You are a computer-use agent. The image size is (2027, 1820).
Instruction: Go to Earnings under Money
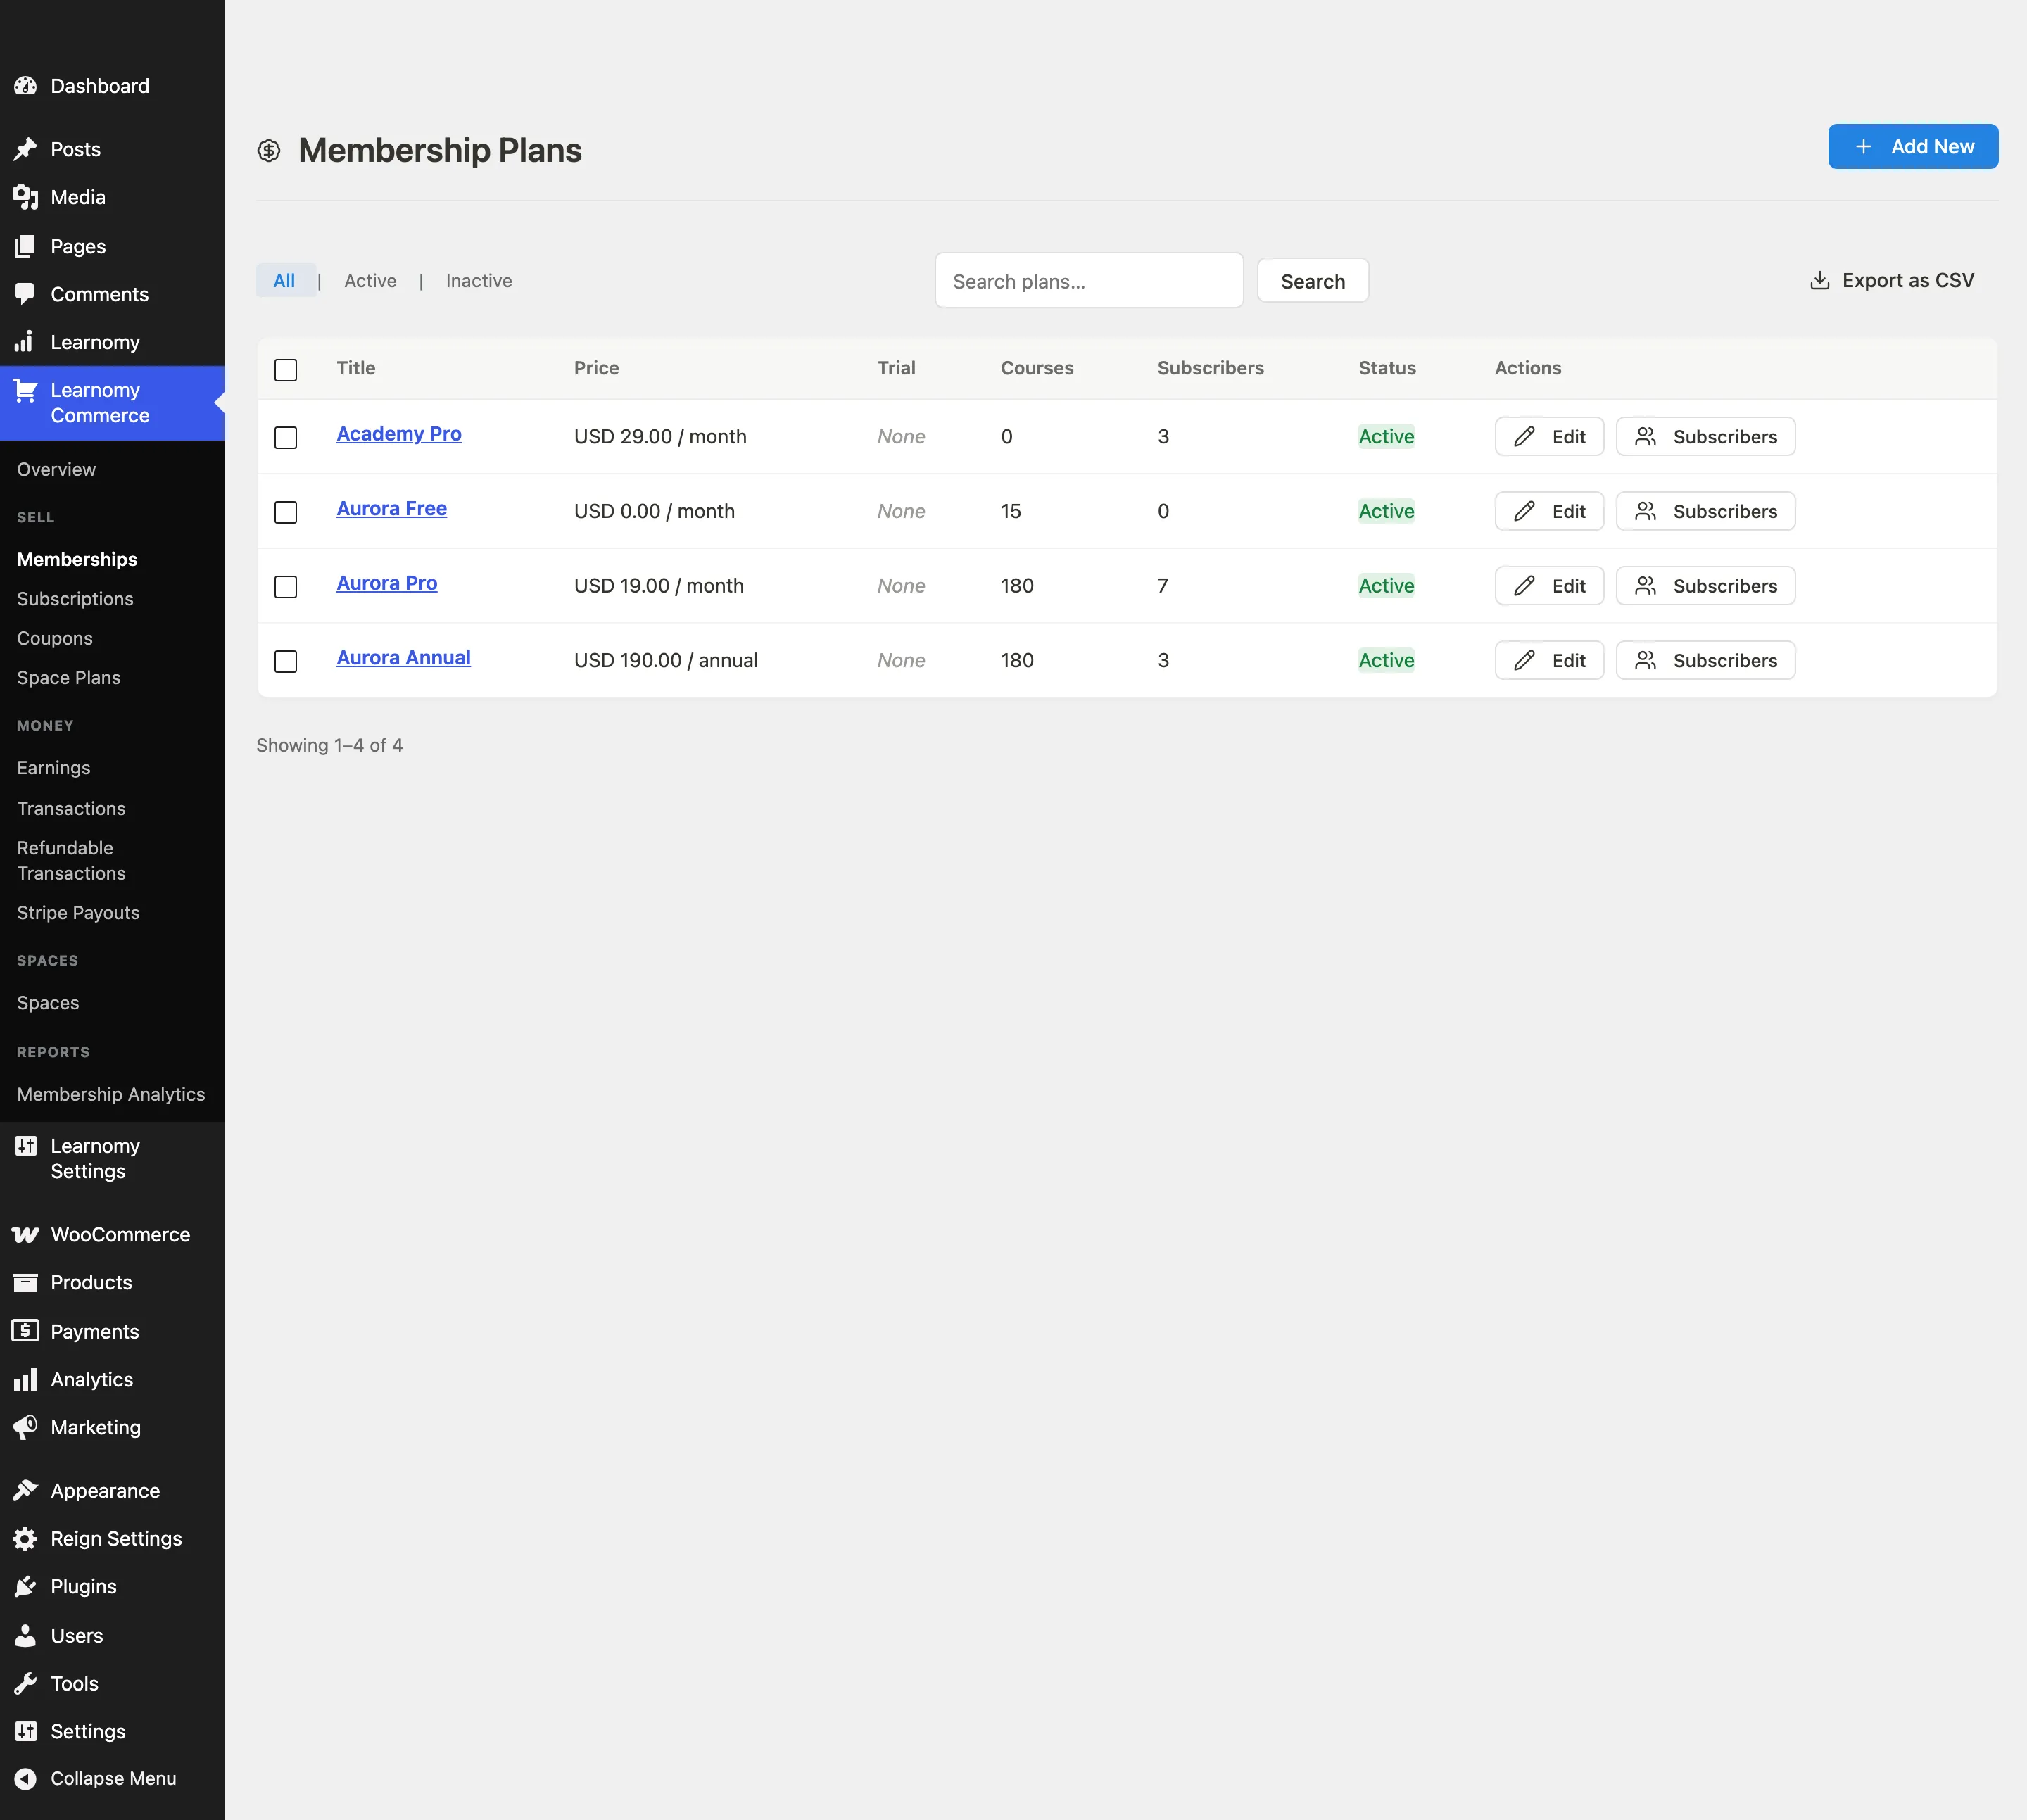click(x=54, y=768)
